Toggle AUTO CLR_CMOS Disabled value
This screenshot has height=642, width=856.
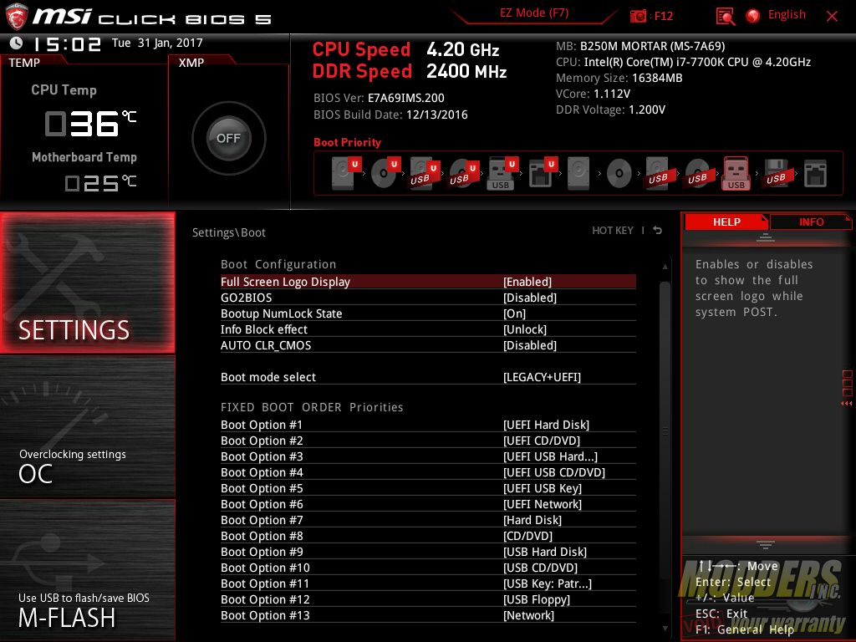[529, 345]
